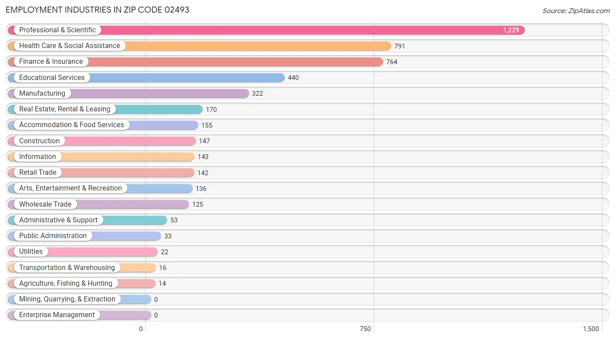615x339 pixels.
Task: Select the Public Administration label
Action: click(53, 236)
